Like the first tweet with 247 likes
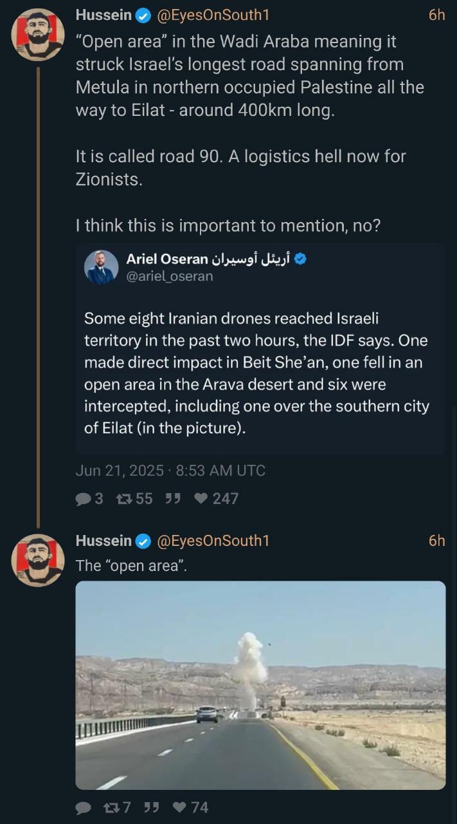Screen dimensions: 457x824 pyautogui.click(x=201, y=498)
